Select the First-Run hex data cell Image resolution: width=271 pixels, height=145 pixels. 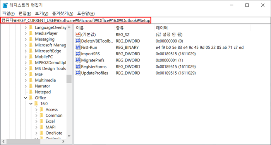pyautogui.click(x=200, y=47)
